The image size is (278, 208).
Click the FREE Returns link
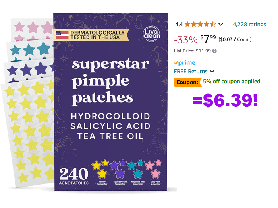click(x=191, y=72)
